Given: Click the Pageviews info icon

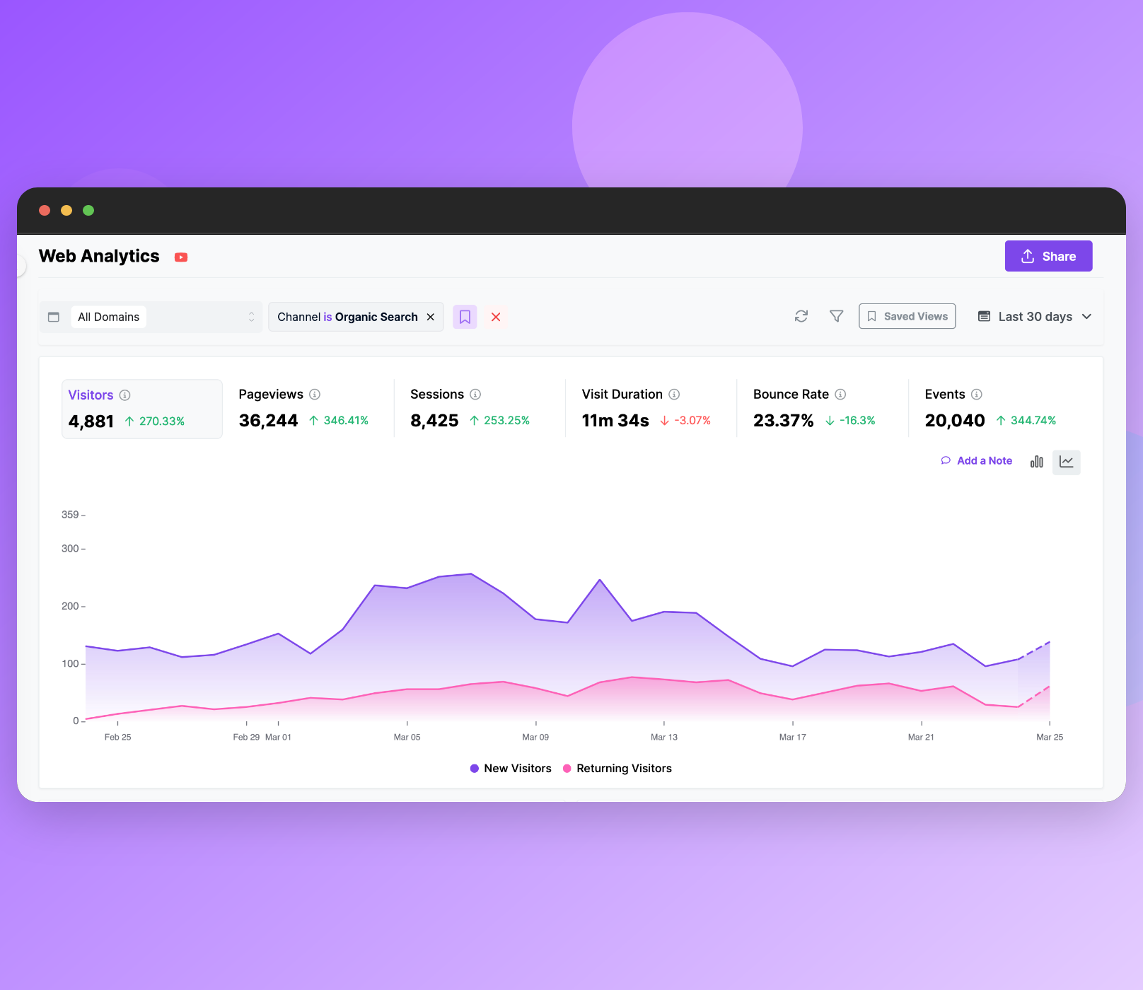Looking at the screenshot, I should pos(315,395).
